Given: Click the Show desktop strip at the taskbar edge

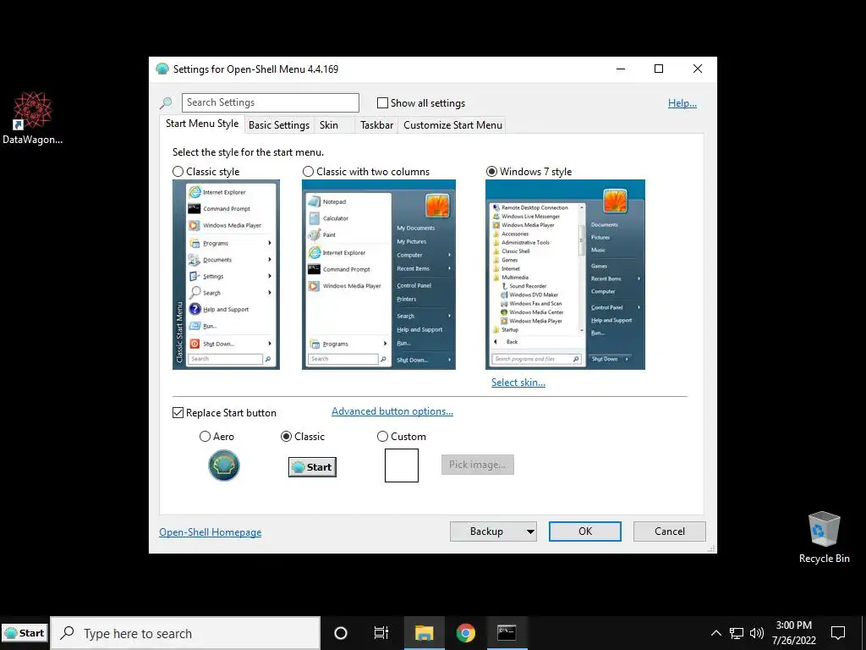Looking at the screenshot, I should [863, 633].
